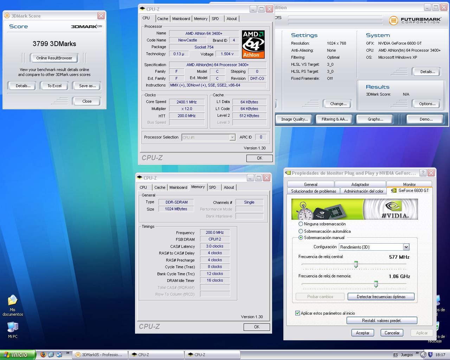
Task: Open the Adaptador tab in NVIDIA properties
Action: pyautogui.click(x=360, y=185)
